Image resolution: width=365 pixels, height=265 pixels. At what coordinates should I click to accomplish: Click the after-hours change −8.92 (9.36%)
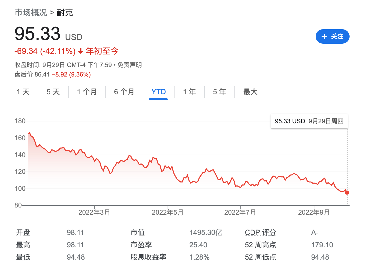click(x=71, y=74)
